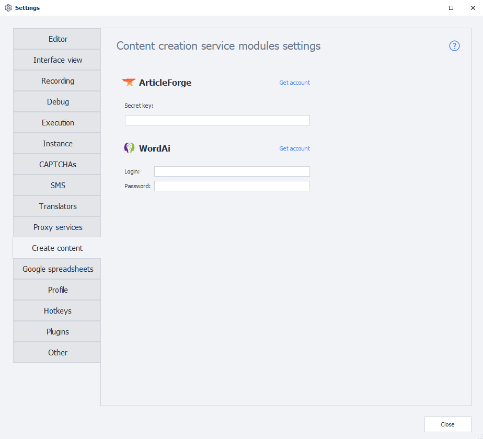Click the Settings gear icon in title bar
Screen dimensions: 483x439
point(8,8)
